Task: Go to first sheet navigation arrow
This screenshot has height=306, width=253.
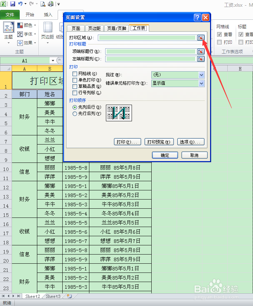Action: (3, 296)
